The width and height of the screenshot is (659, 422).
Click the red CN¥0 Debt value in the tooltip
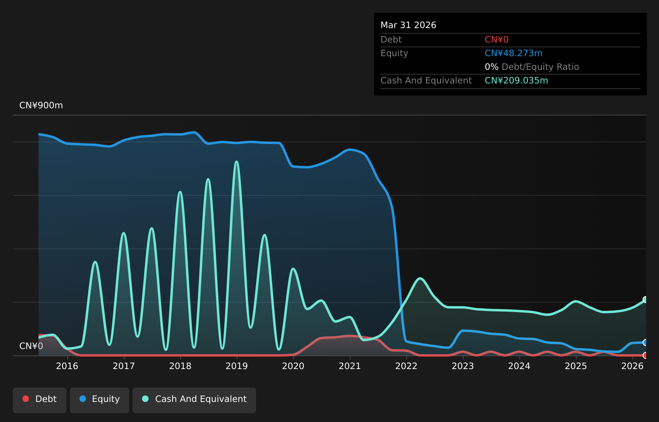496,40
